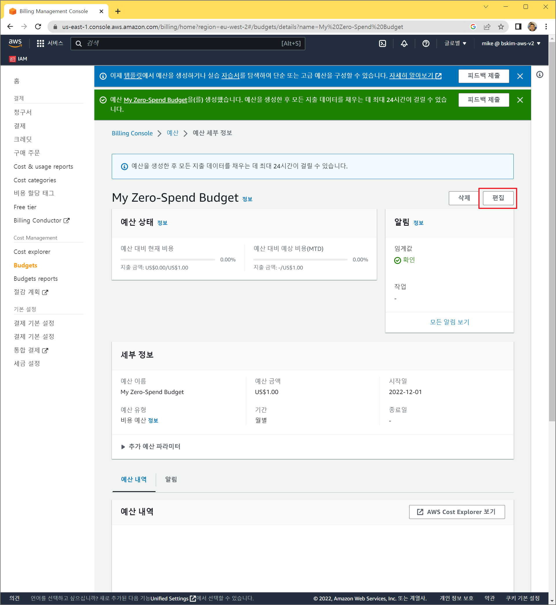Click the browser address bar URL
Viewport: 556px width, 605px height.
[232, 27]
